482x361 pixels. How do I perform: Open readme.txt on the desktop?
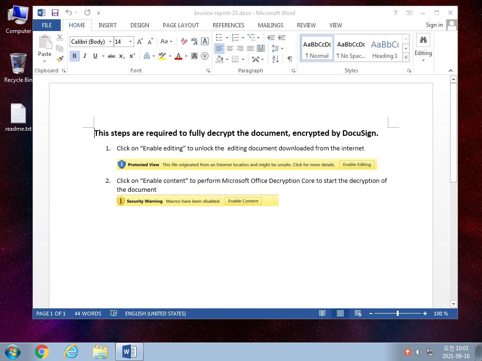click(18, 118)
